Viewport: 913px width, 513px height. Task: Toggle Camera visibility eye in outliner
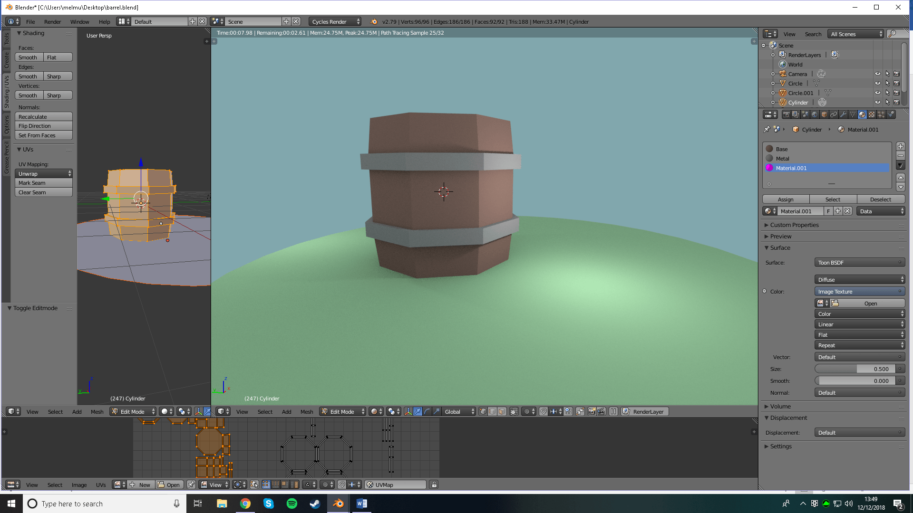878,74
